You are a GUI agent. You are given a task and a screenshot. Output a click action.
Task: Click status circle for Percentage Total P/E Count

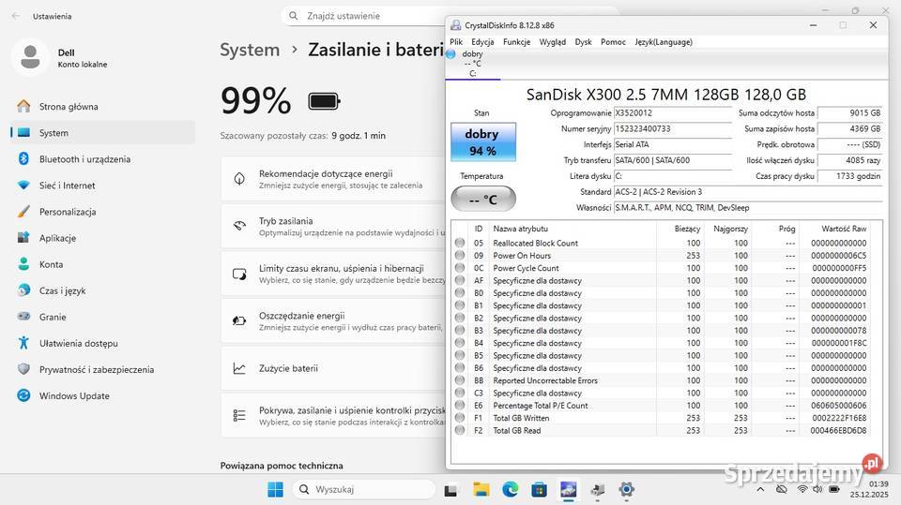pos(460,405)
